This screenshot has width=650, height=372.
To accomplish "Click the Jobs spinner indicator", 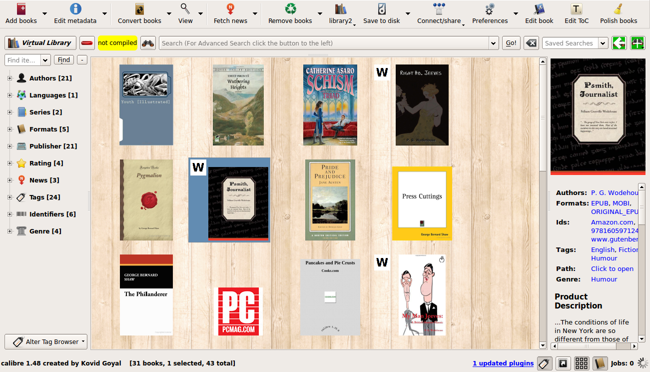I will pyautogui.click(x=643, y=363).
